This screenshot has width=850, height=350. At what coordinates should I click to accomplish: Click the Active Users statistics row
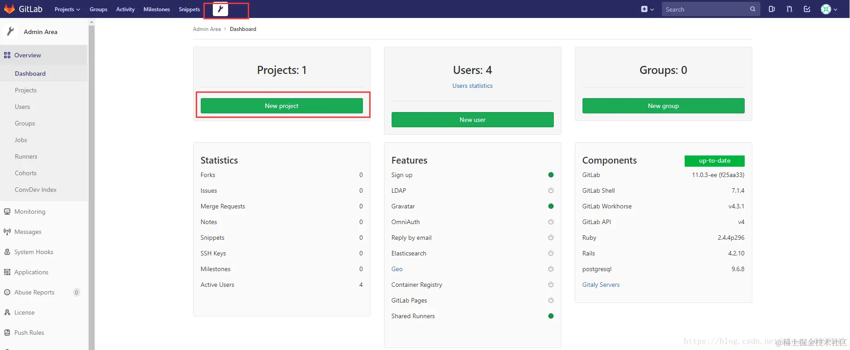click(281, 285)
